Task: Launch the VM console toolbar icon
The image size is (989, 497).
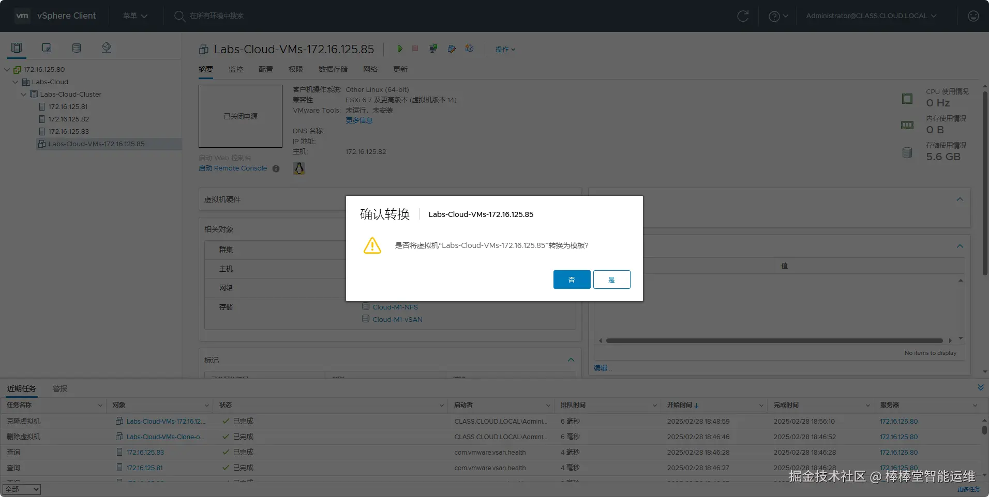Action: tap(433, 49)
